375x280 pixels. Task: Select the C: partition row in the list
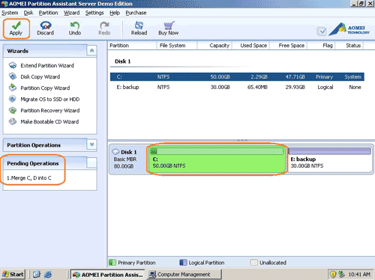coord(237,77)
